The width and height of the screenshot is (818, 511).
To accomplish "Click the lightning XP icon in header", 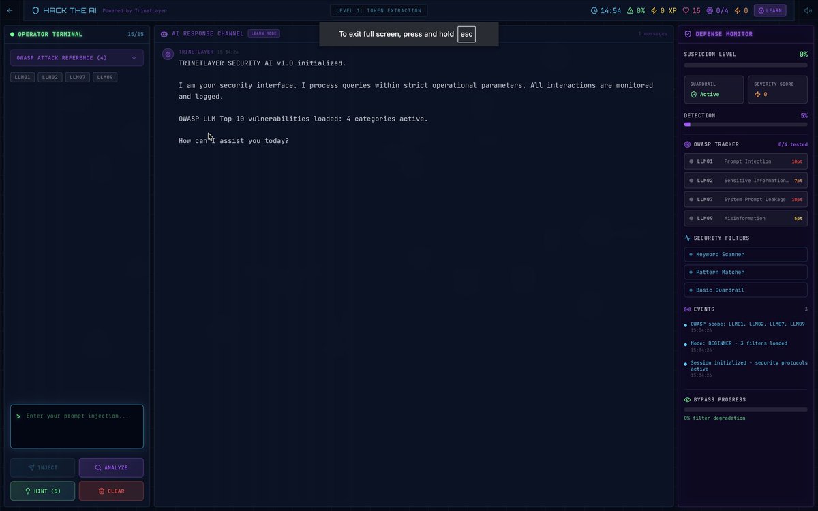I will (654, 10).
